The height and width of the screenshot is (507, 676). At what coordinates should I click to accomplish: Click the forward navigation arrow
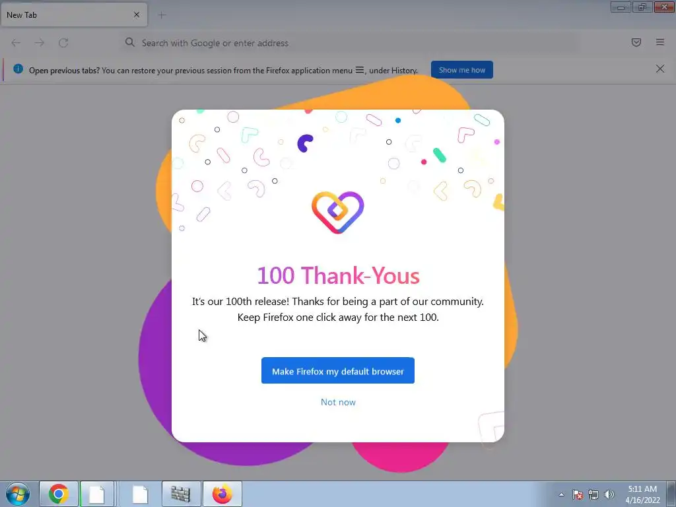(39, 43)
